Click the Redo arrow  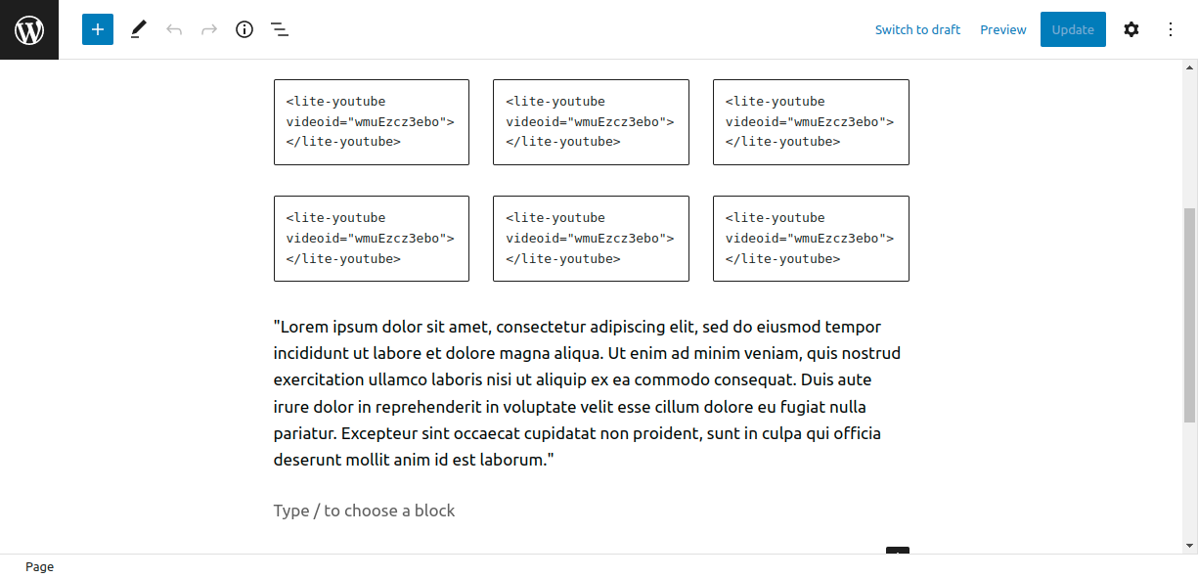coord(209,29)
